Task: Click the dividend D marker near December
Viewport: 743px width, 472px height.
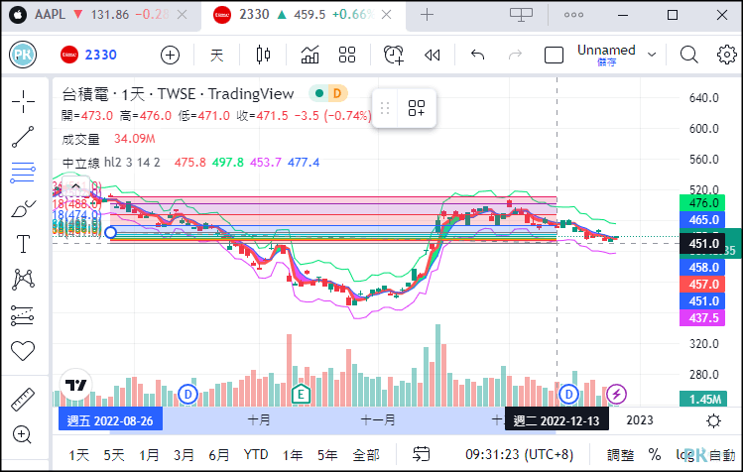Action: [x=568, y=394]
